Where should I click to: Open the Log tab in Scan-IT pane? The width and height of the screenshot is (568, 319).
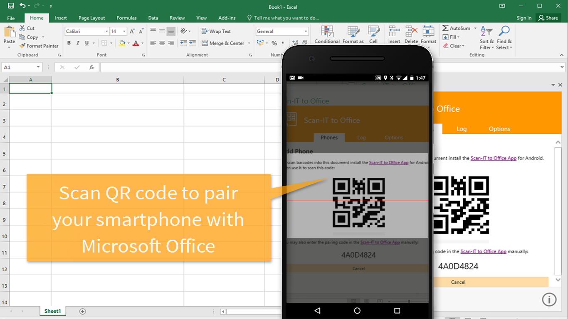[462, 129]
